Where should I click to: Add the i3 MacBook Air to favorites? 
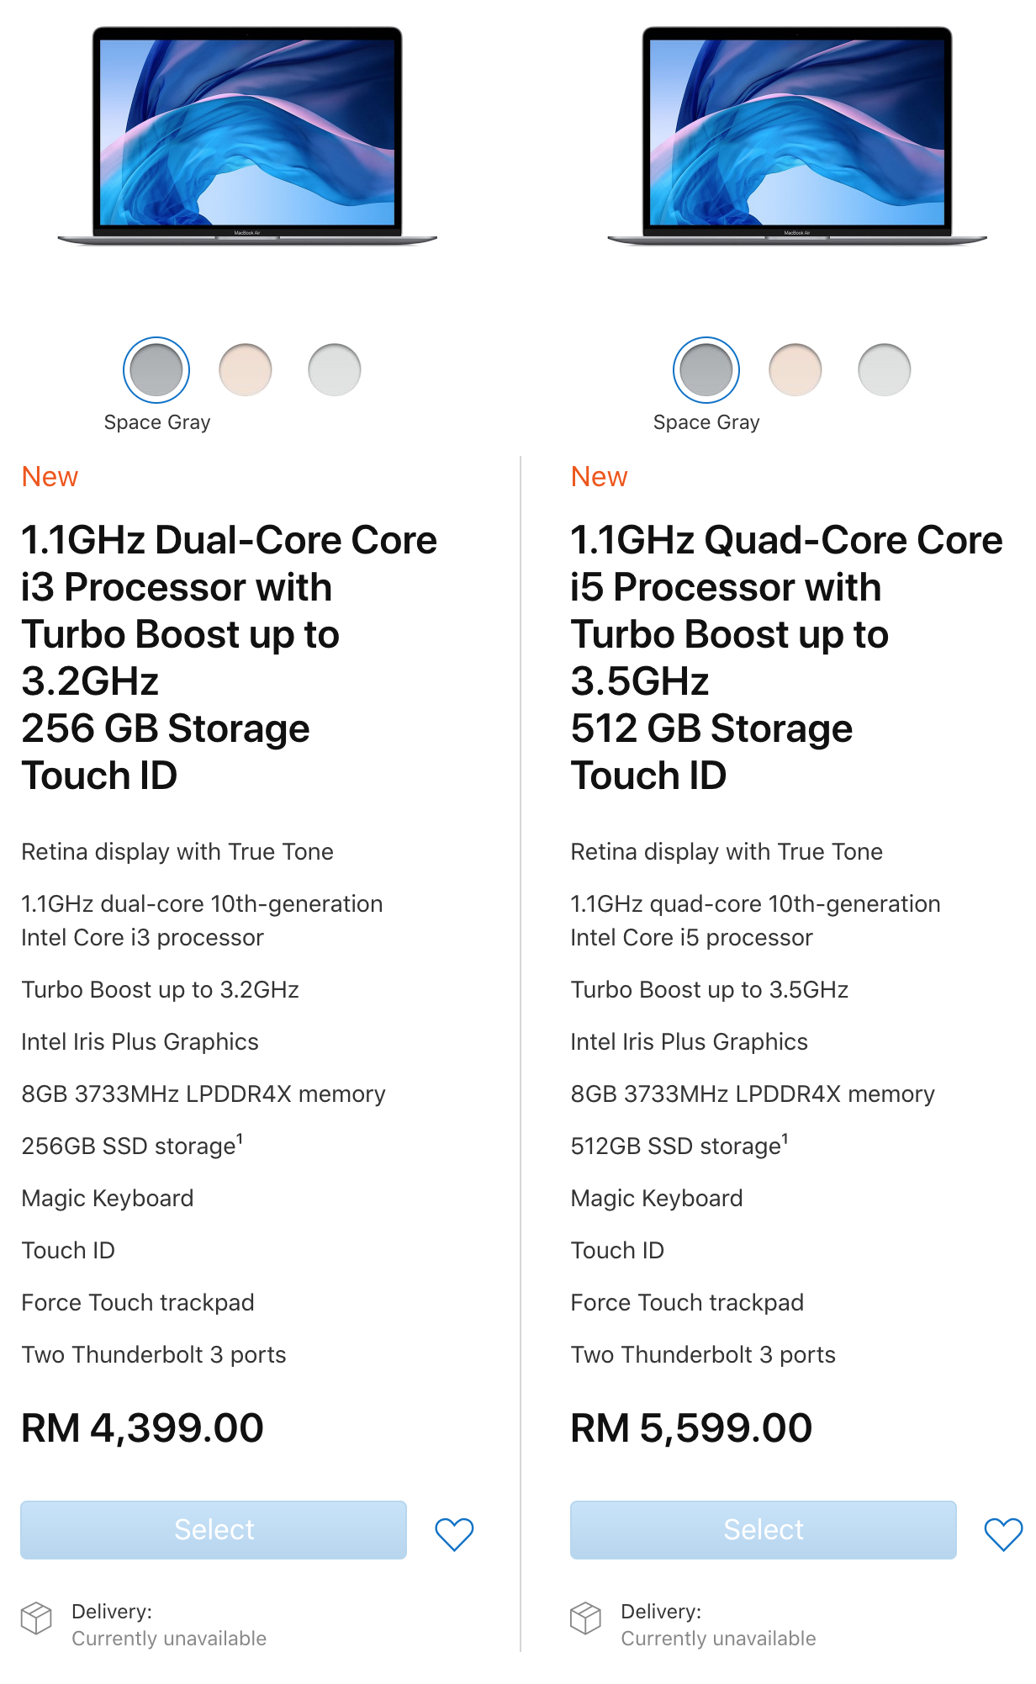[x=454, y=1534]
